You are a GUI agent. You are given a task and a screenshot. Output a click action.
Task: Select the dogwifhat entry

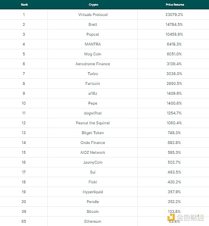[x=93, y=113]
